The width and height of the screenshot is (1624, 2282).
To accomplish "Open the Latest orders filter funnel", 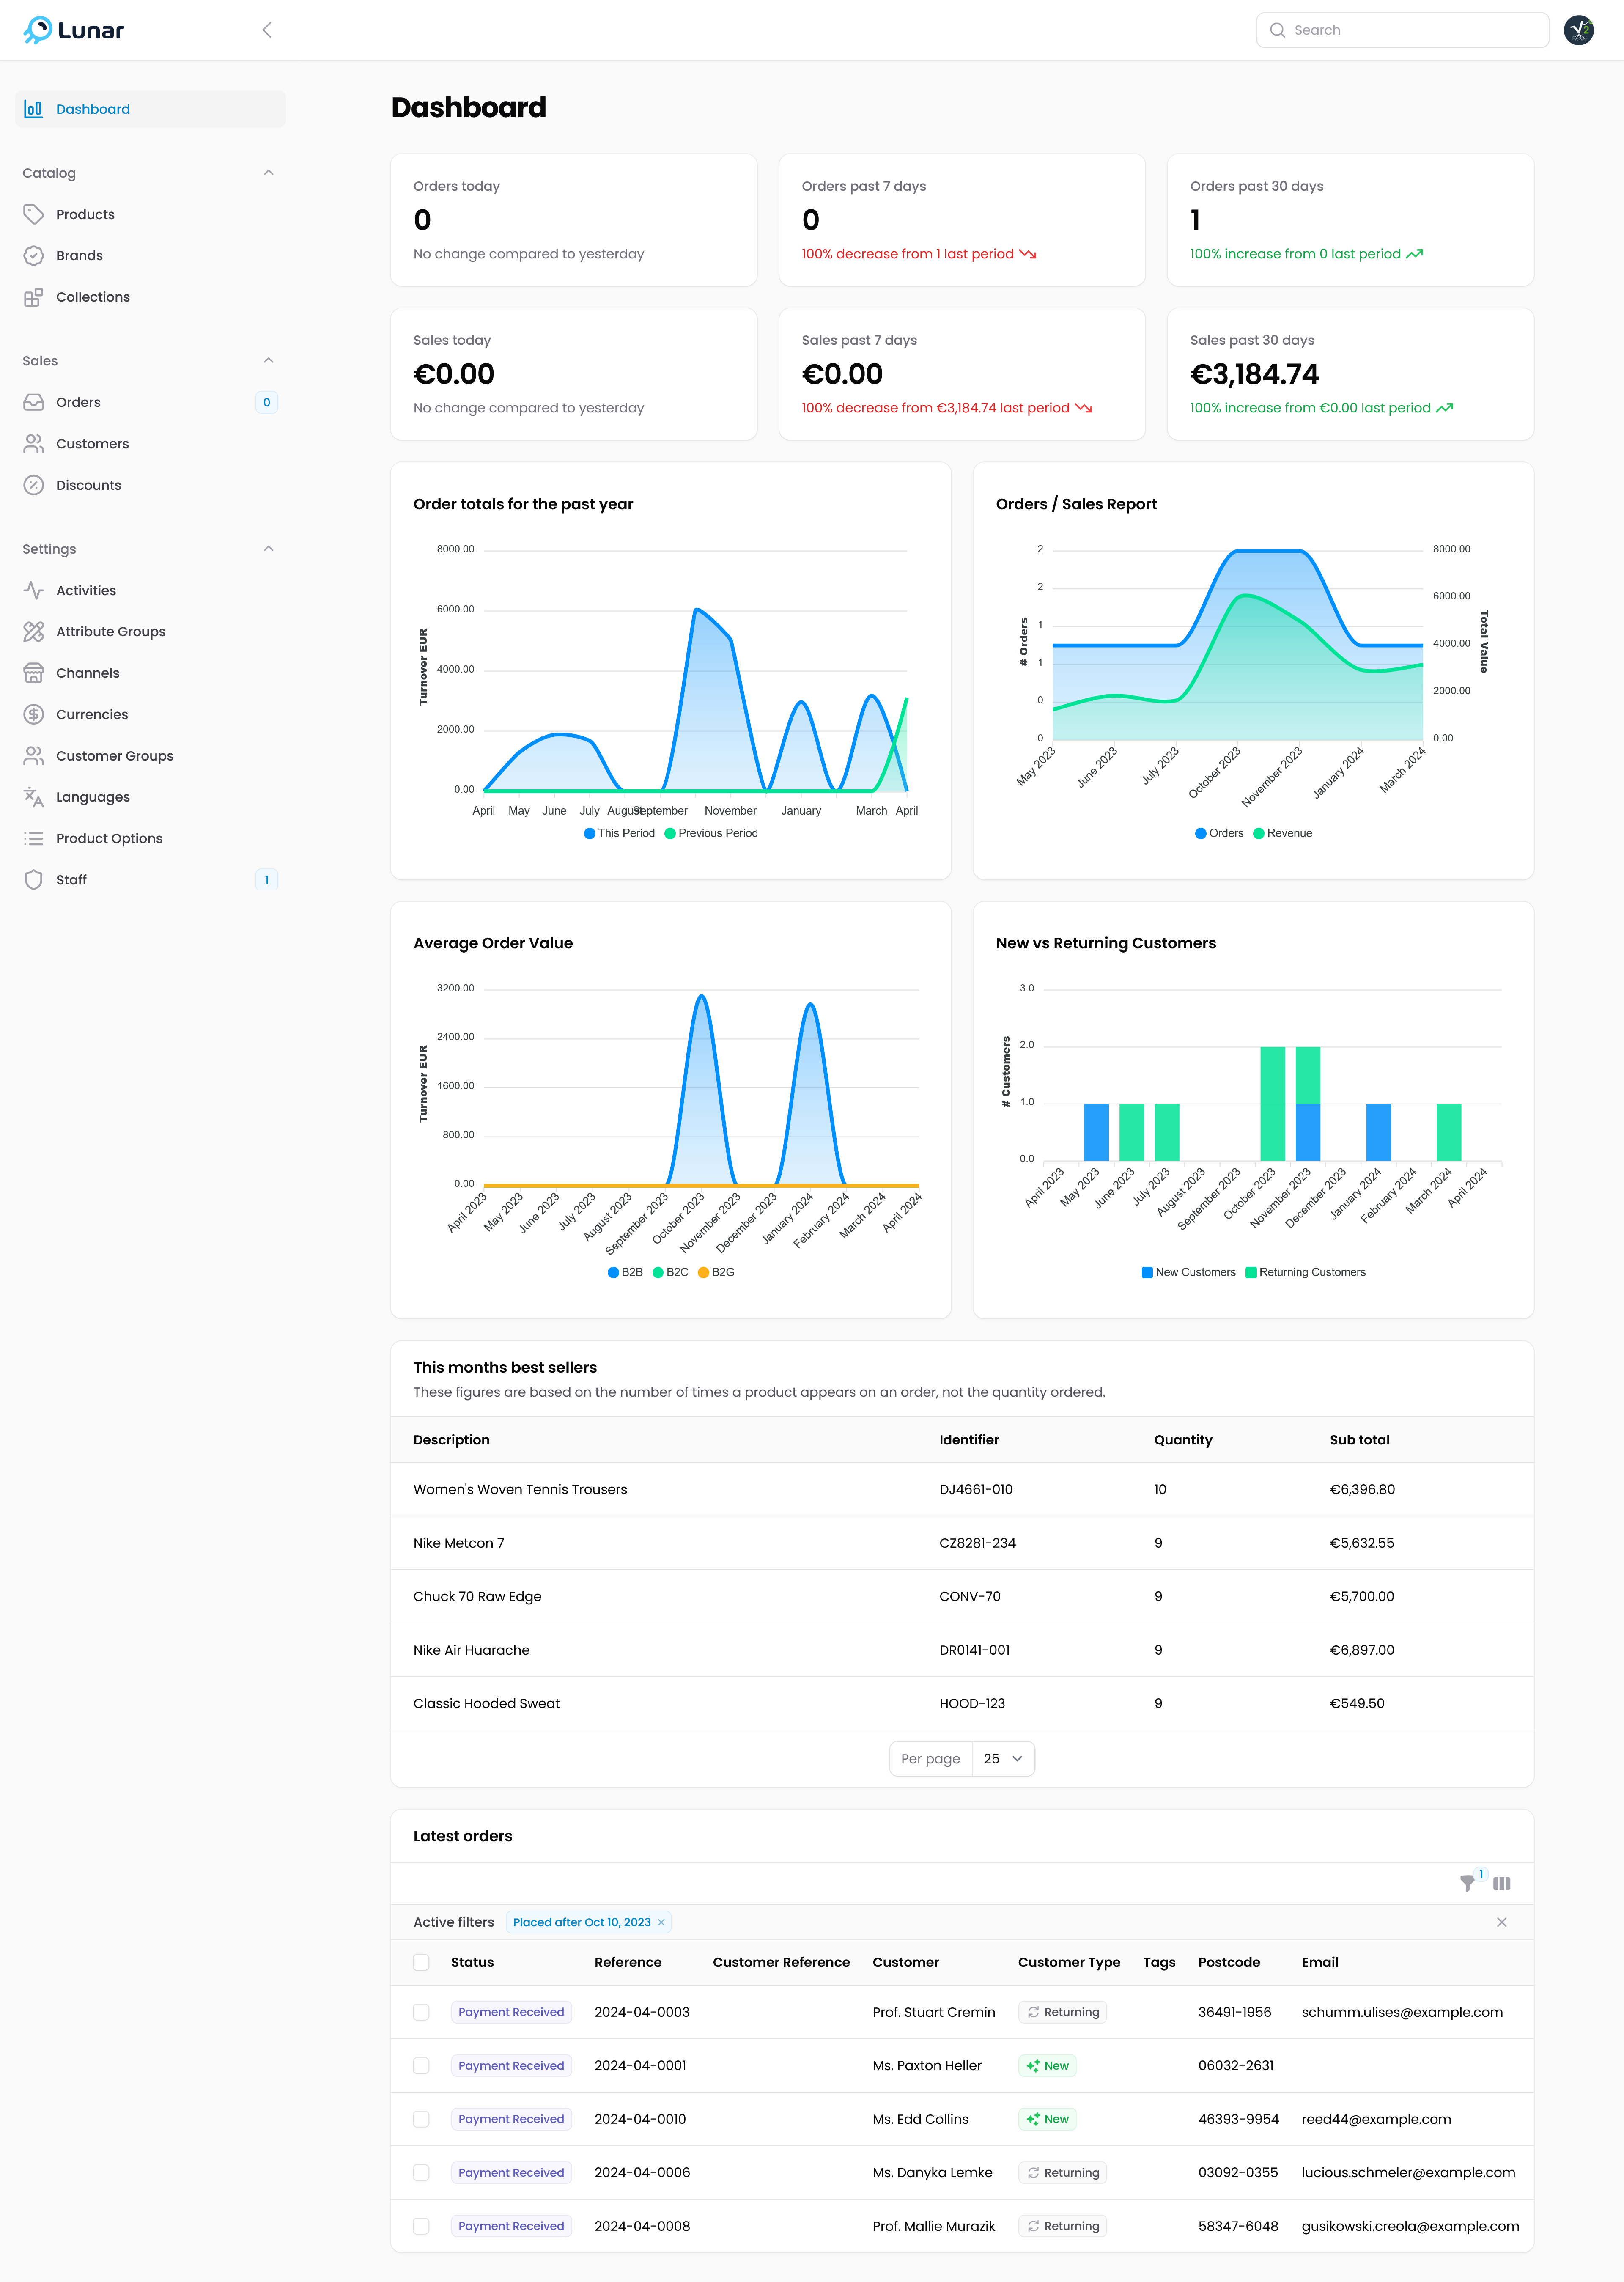I will tap(1467, 1883).
